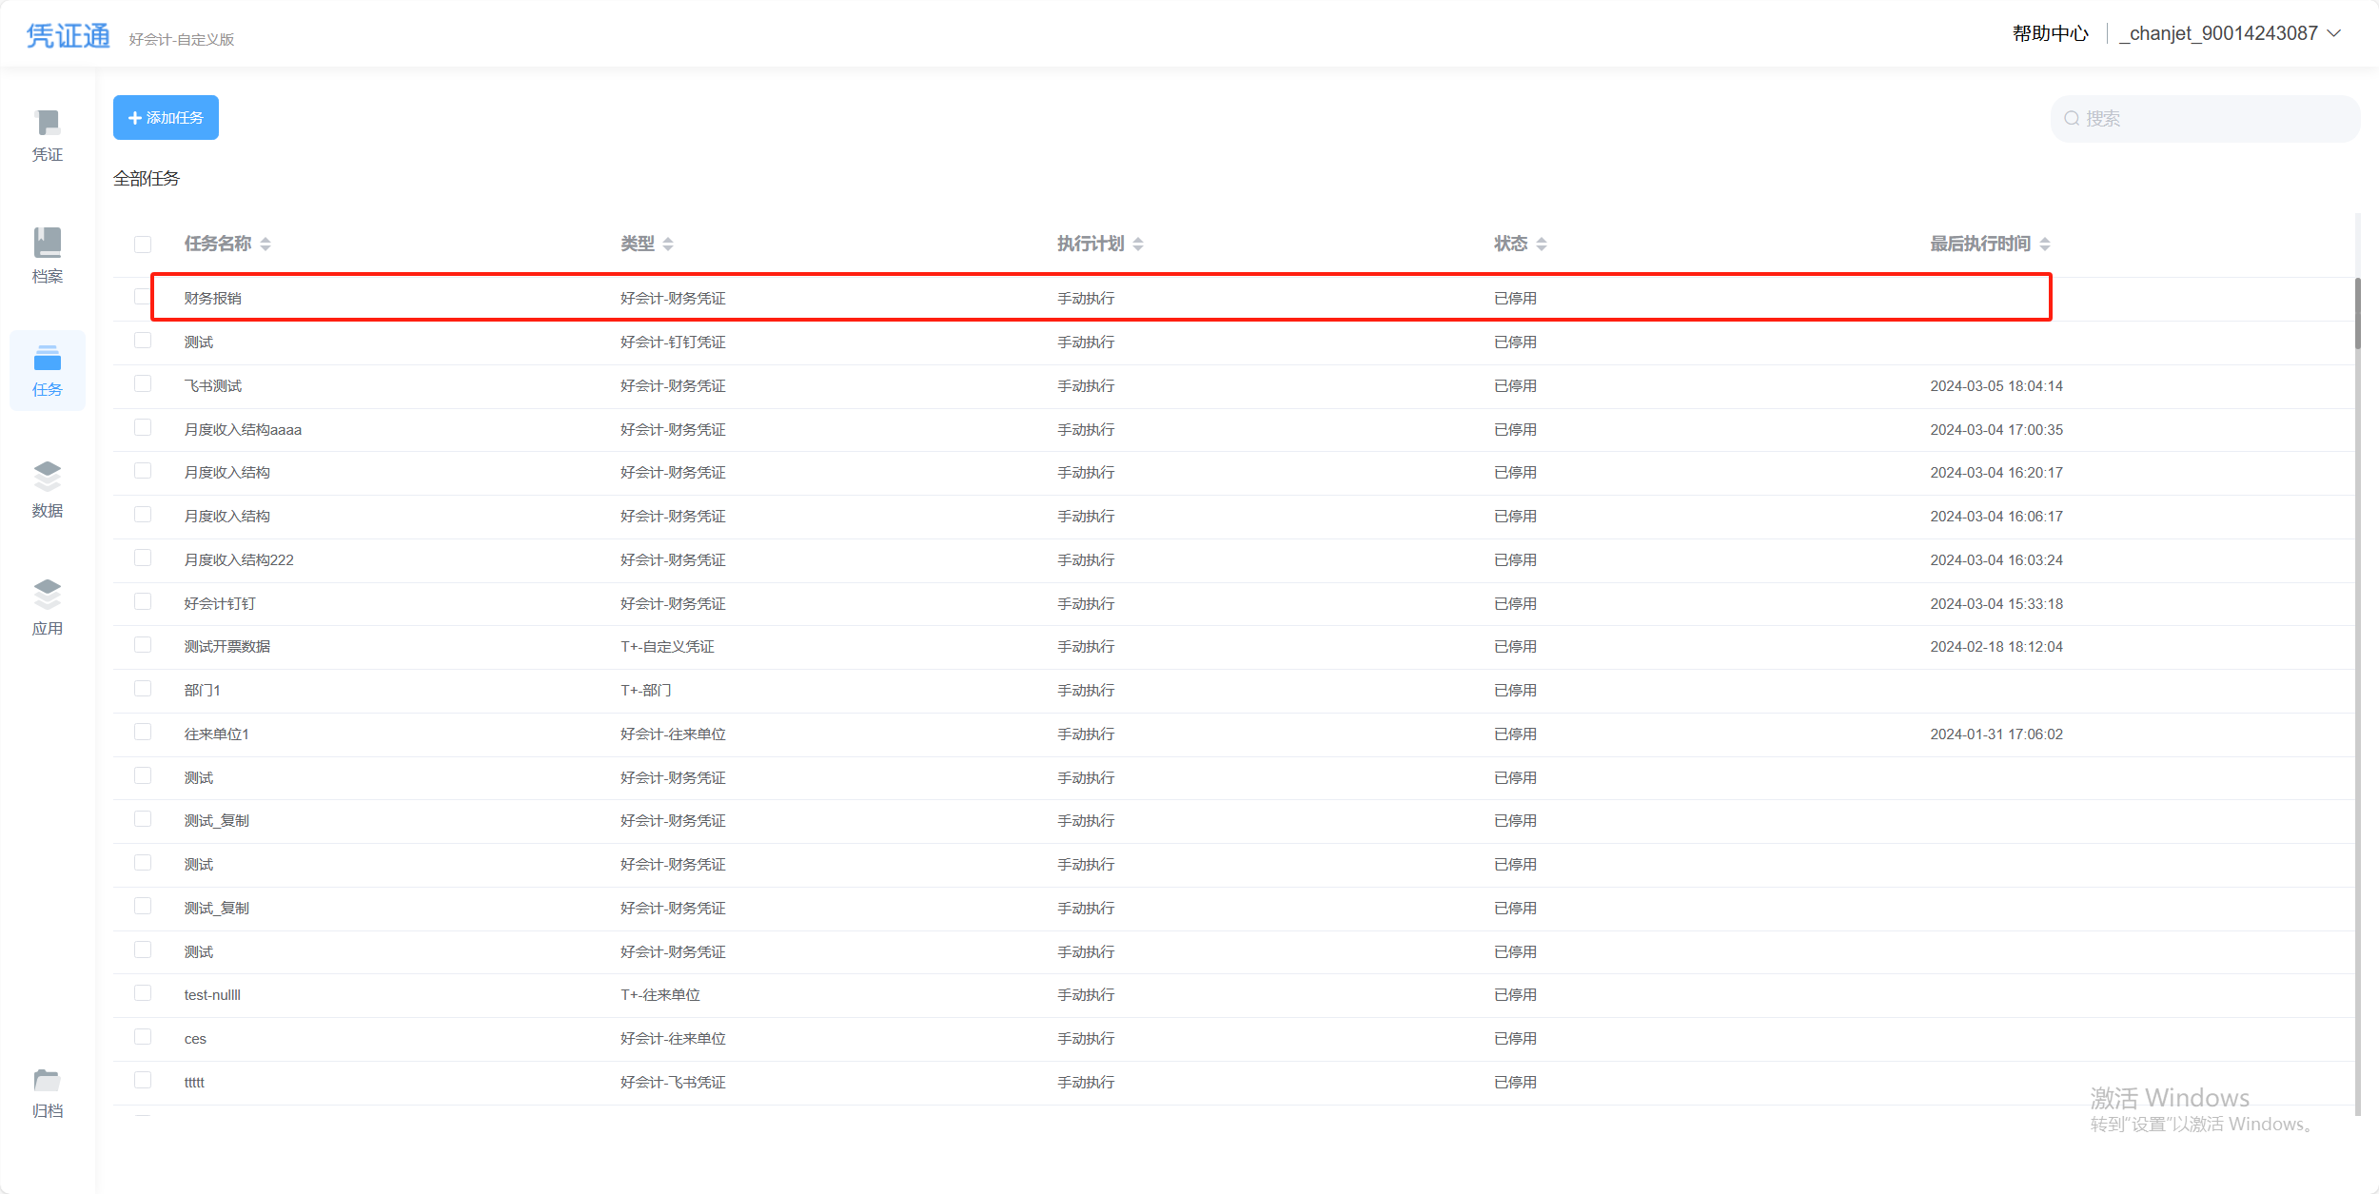Image resolution: width=2379 pixels, height=1194 pixels.
Task: Sort by 类型 column arrows
Action: [668, 245]
